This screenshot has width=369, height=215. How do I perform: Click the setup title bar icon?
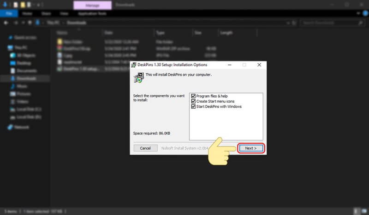click(x=134, y=65)
